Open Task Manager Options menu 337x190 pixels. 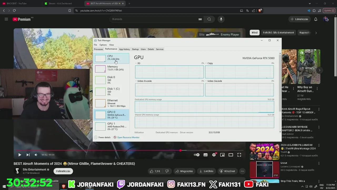coord(103,45)
